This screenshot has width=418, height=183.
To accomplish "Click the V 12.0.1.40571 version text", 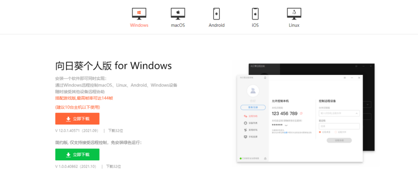I will pyautogui.click(x=77, y=131).
